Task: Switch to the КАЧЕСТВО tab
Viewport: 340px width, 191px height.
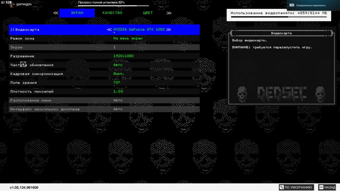Action: coord(112,13)
